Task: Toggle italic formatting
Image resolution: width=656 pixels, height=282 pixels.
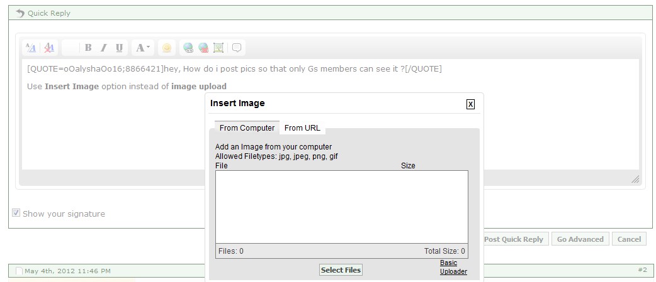Action: click(104, 48)
